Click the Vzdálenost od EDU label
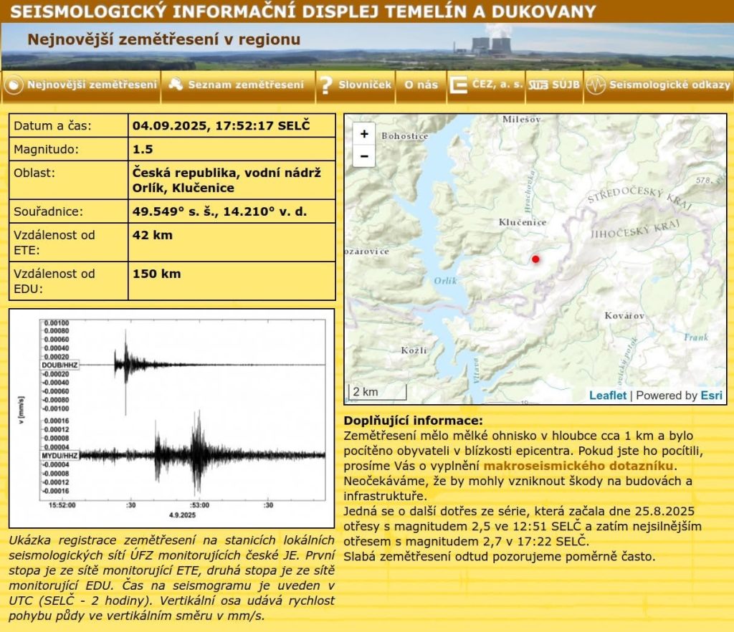734x632 pixels. [54, 281]
